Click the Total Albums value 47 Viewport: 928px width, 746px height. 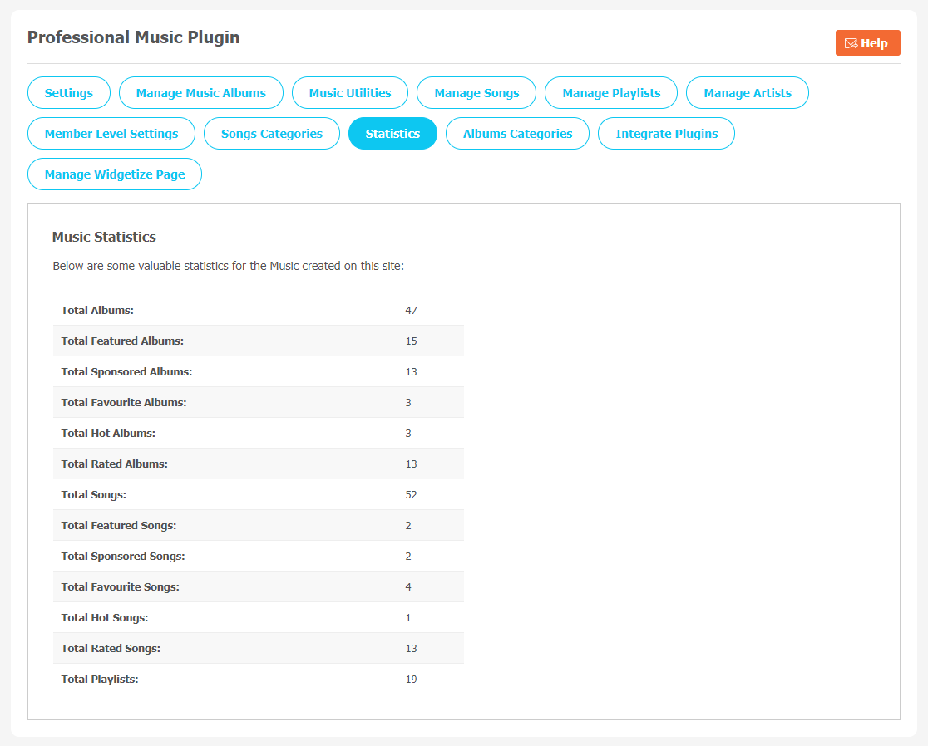[x=412, y=311]
